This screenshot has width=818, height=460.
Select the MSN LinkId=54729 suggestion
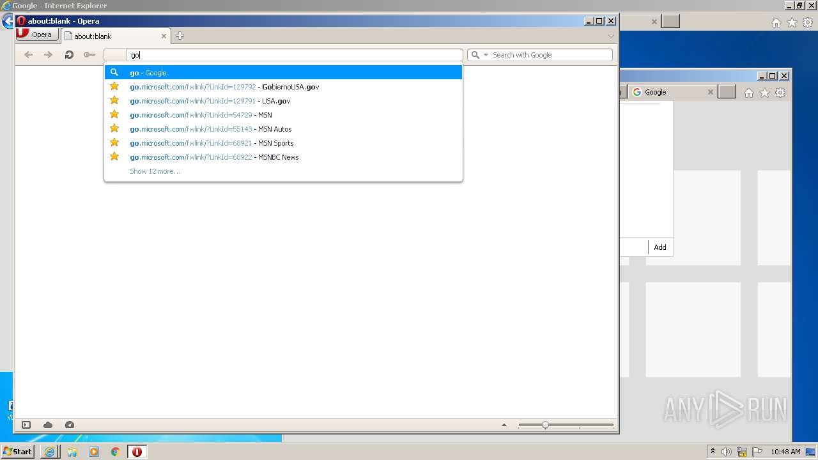point(283,115)
